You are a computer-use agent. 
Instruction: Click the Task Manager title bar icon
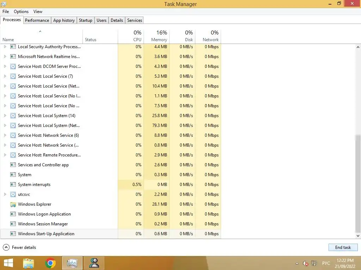(x=4, y=4)
